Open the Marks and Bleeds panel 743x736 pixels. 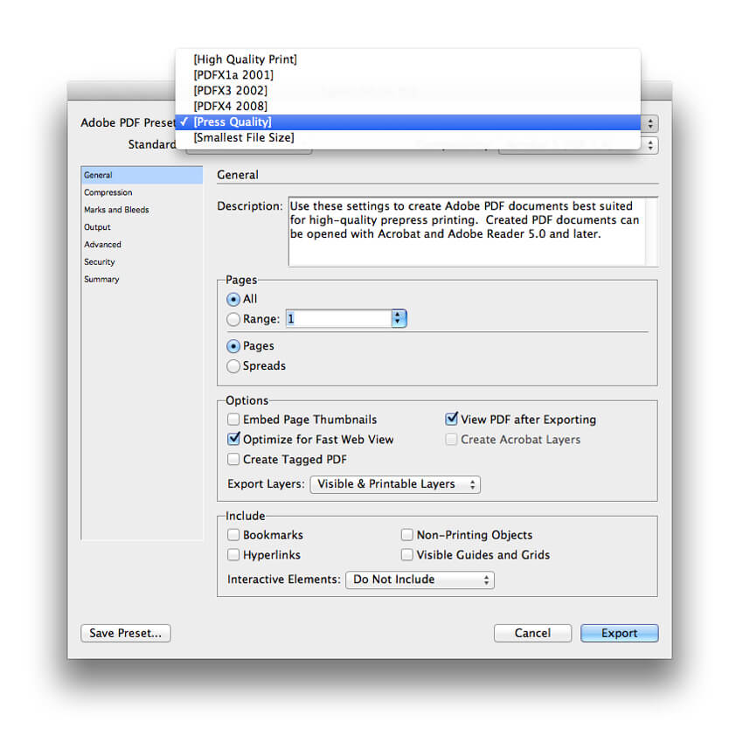[x=142, y=210]
